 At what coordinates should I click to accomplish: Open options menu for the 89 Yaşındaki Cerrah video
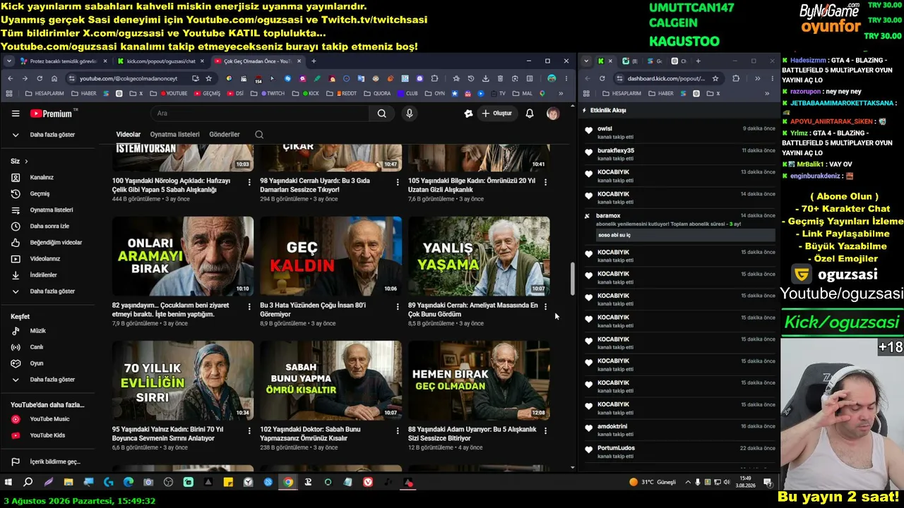coord(545,306)
